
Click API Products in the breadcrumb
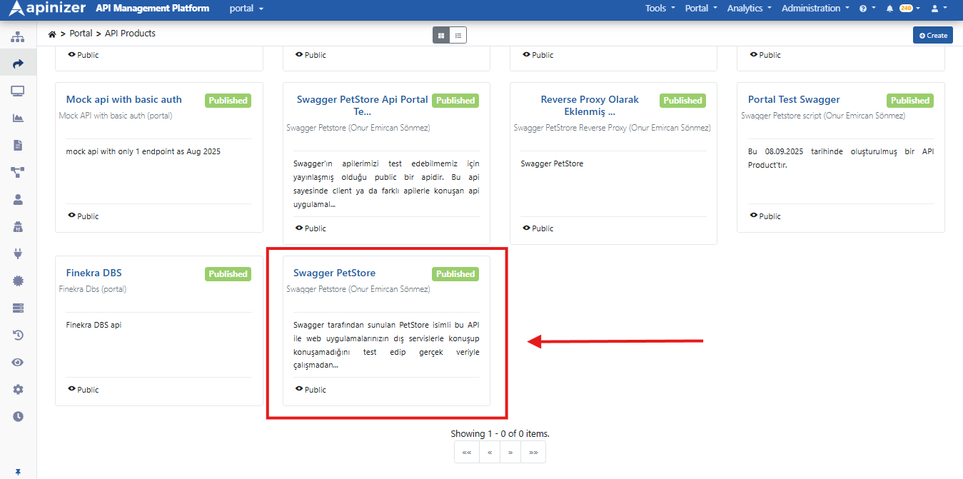click(130, 34)
